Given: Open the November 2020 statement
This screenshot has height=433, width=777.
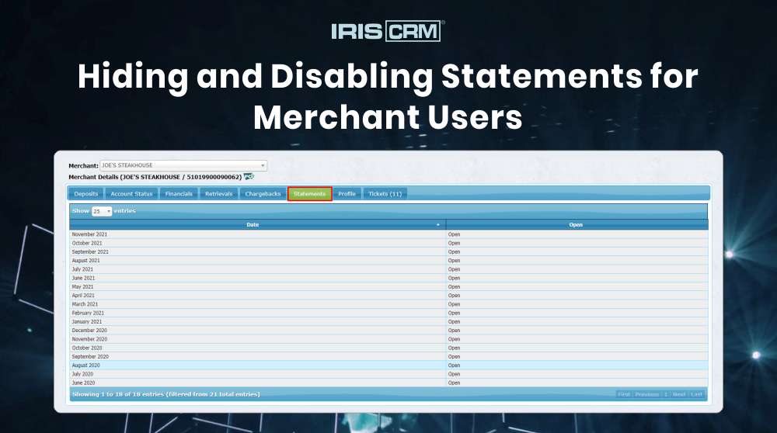Looking at the screenshot, I should [x=454, y=339].
